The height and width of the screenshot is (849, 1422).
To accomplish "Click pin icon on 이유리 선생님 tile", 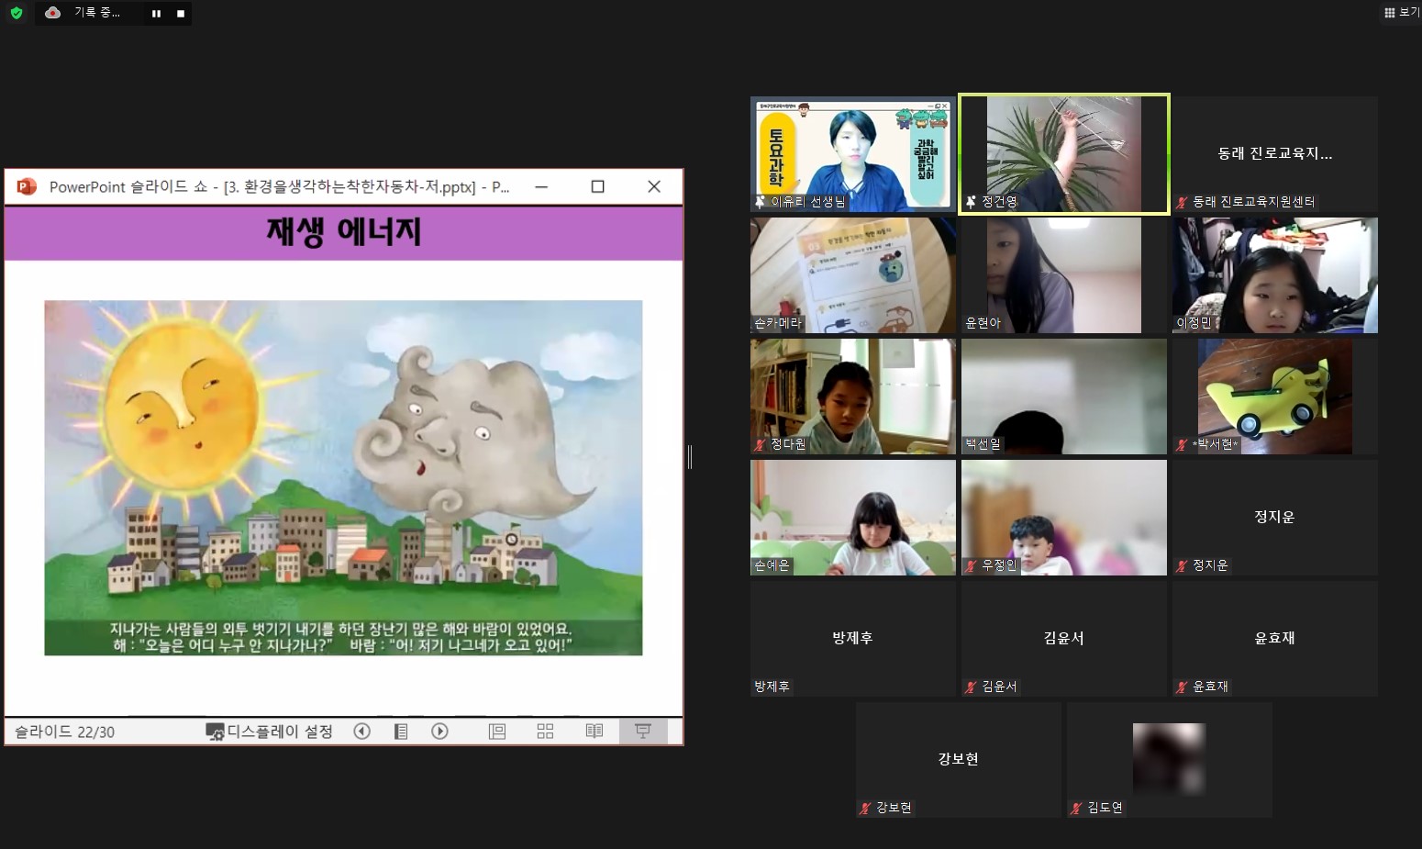I will pyautogui.click(x=761, y=202).
